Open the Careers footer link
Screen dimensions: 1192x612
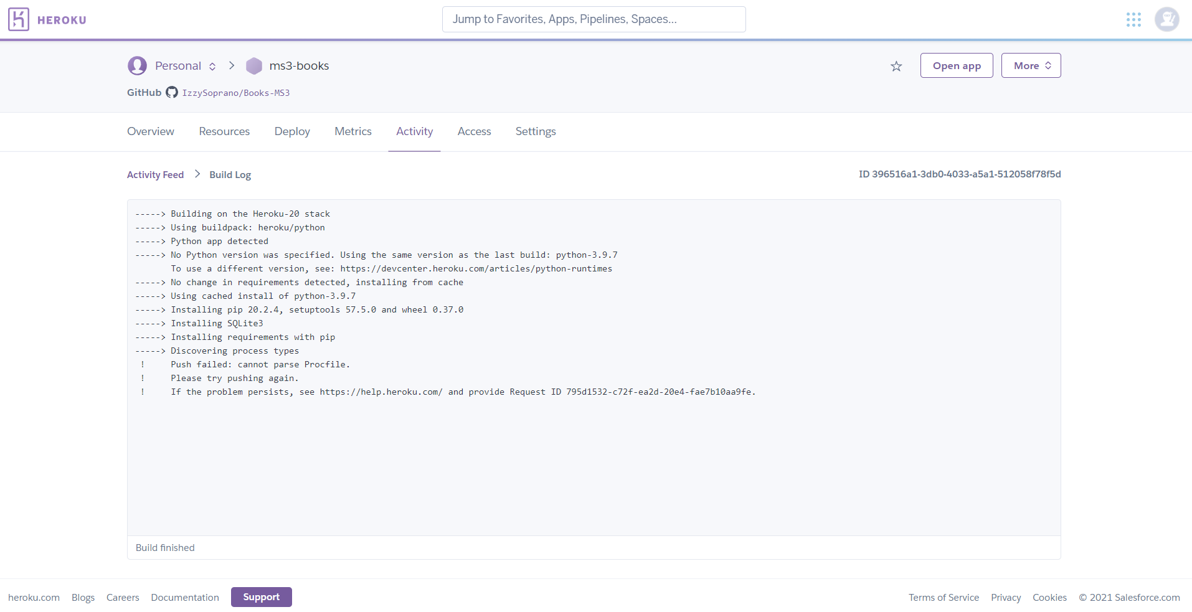(x=123, y=598)
